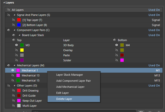The height and width of the screenshot is (112, 165).
Task: Hide M4 3D Body bottom layer eye
Action: [x=117, y=45]
